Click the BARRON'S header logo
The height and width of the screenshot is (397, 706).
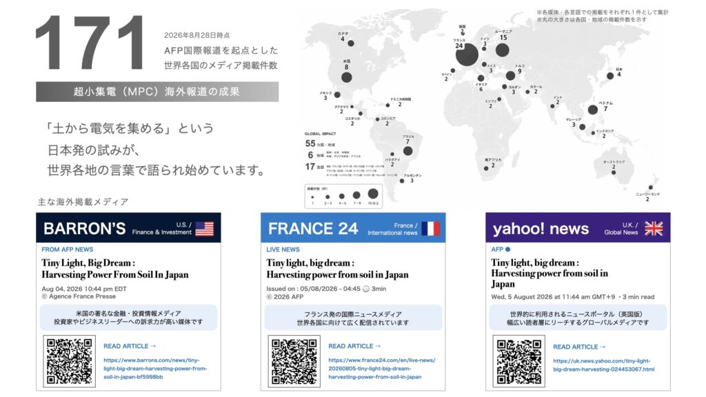pos(85,229)
